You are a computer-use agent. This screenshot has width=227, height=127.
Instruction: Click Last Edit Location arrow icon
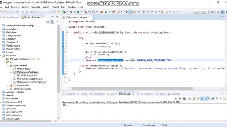click(x=162, y=12)
